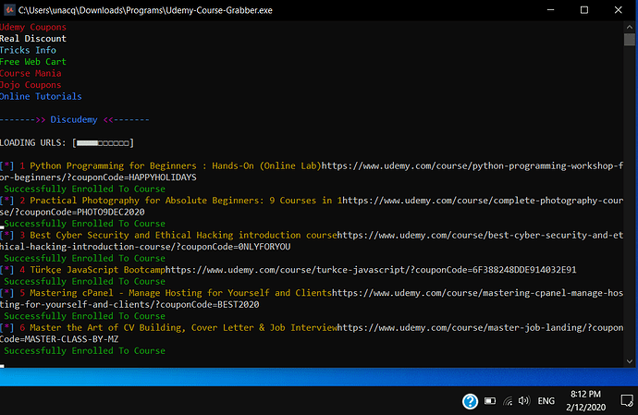Image resolution: width=638 pixels, height=415 pixels.
Task: Click the 2/12/2020 date in taskbar
Action: pyautogui.click(x=585, y=407)
